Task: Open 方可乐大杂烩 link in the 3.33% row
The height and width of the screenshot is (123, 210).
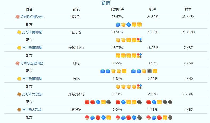Action: pos(32,94)
